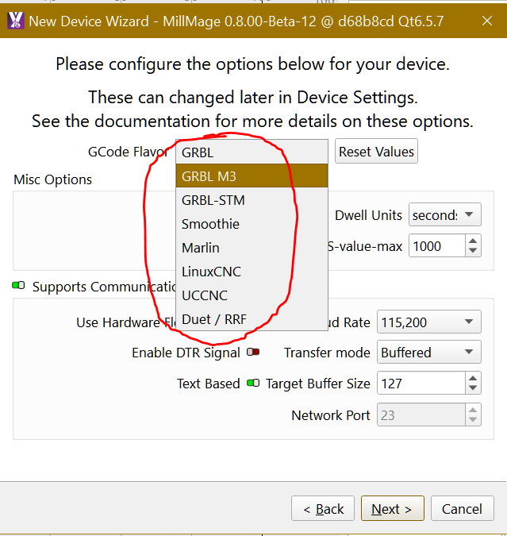Close the New Device Wizard window

click(487, 21)
